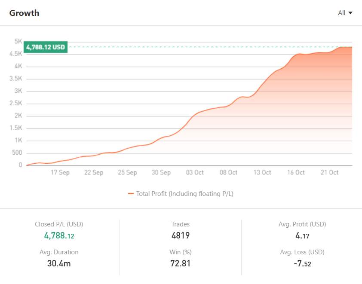Select the 17 Sep date axis label

[60, 172]
